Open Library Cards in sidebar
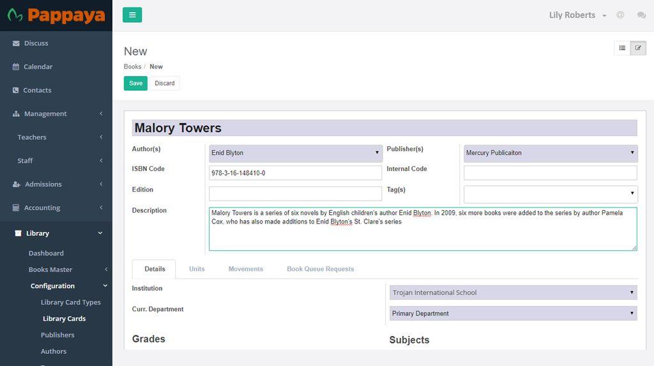Image resolution: width=654 pixels, height=366 pixels. click(x=65, y=319)
